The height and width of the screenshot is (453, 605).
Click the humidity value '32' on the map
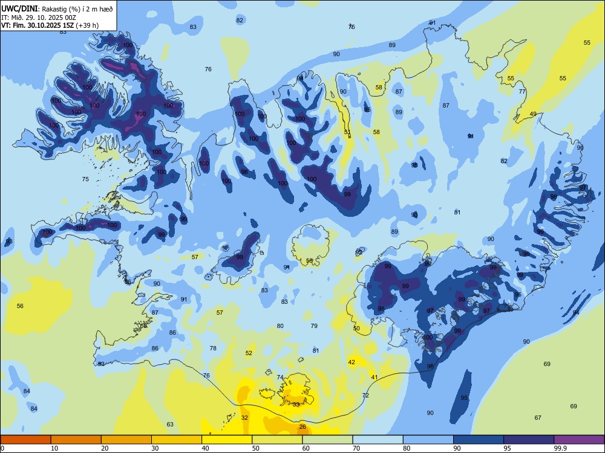tap(244, 417)
